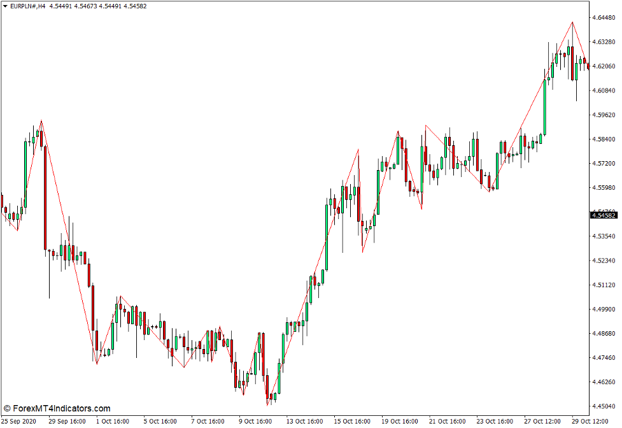Click the large green candle near 27 Oct
Viewport: 622px width, 428px height.
(544, 108)
